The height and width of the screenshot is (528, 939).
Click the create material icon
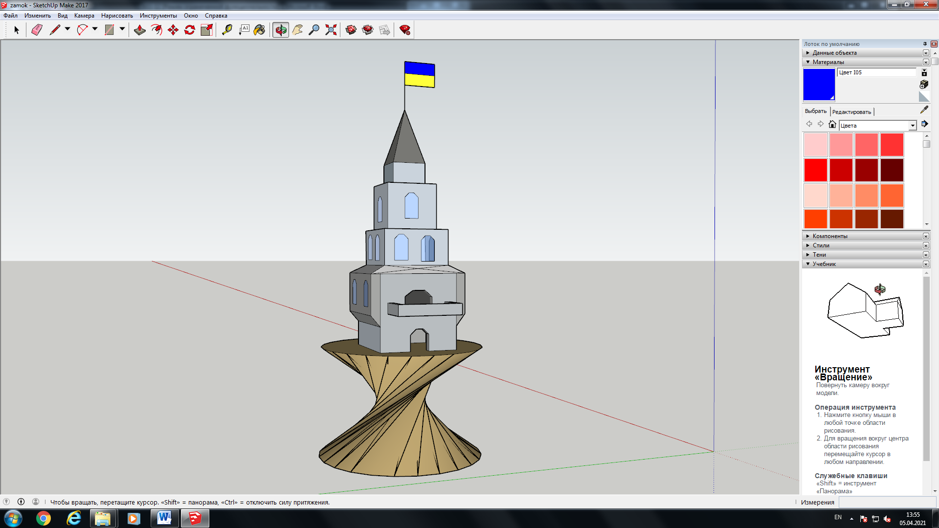pyautogui.click(x=924, y=85)
